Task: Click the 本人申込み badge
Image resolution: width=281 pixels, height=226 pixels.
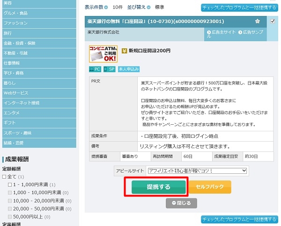Action: [129, 69]
